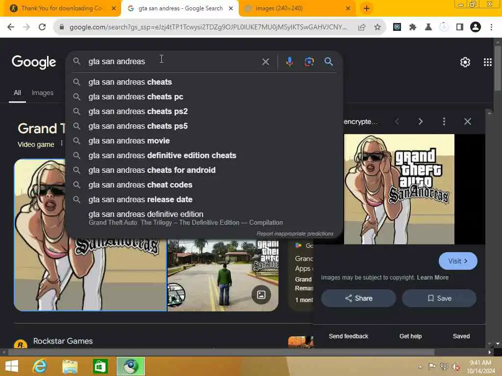Submit search with blue magnifier icon
The height and width of the screenshot is (376, 502).
tap(328, 61)
